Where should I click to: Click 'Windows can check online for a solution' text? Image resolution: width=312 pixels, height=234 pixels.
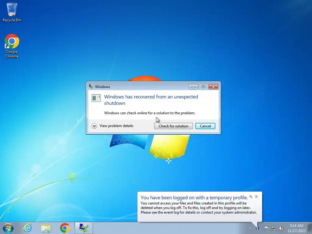pos(150,113)
